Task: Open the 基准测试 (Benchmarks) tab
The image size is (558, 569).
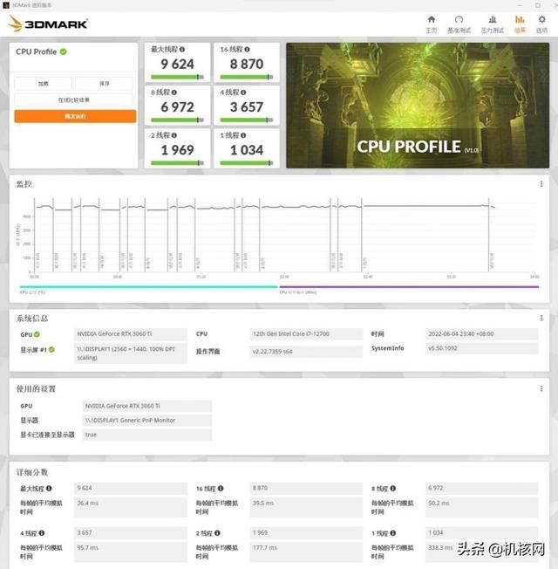Action: pyautogui.click(x=459, y=23)
